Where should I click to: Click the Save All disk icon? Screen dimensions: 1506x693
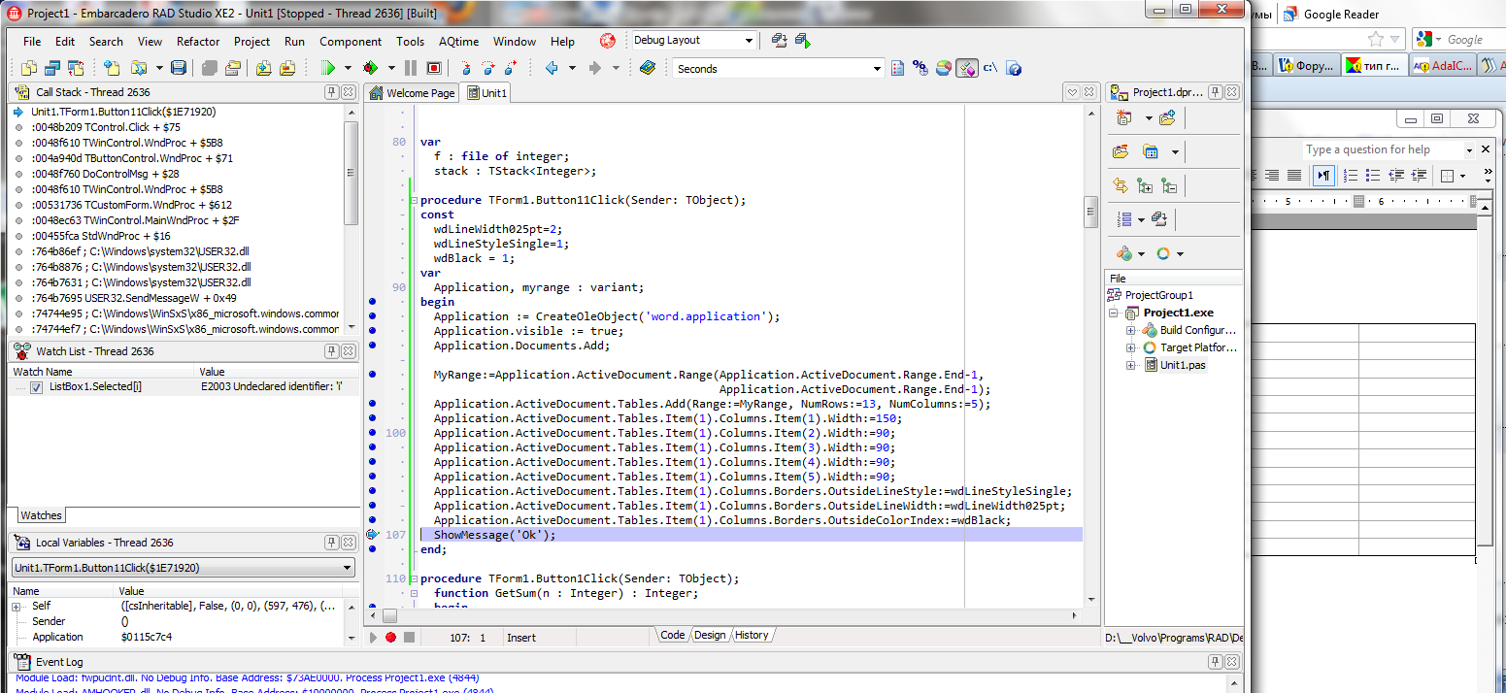pyautogui.click(x=178, y=68)
